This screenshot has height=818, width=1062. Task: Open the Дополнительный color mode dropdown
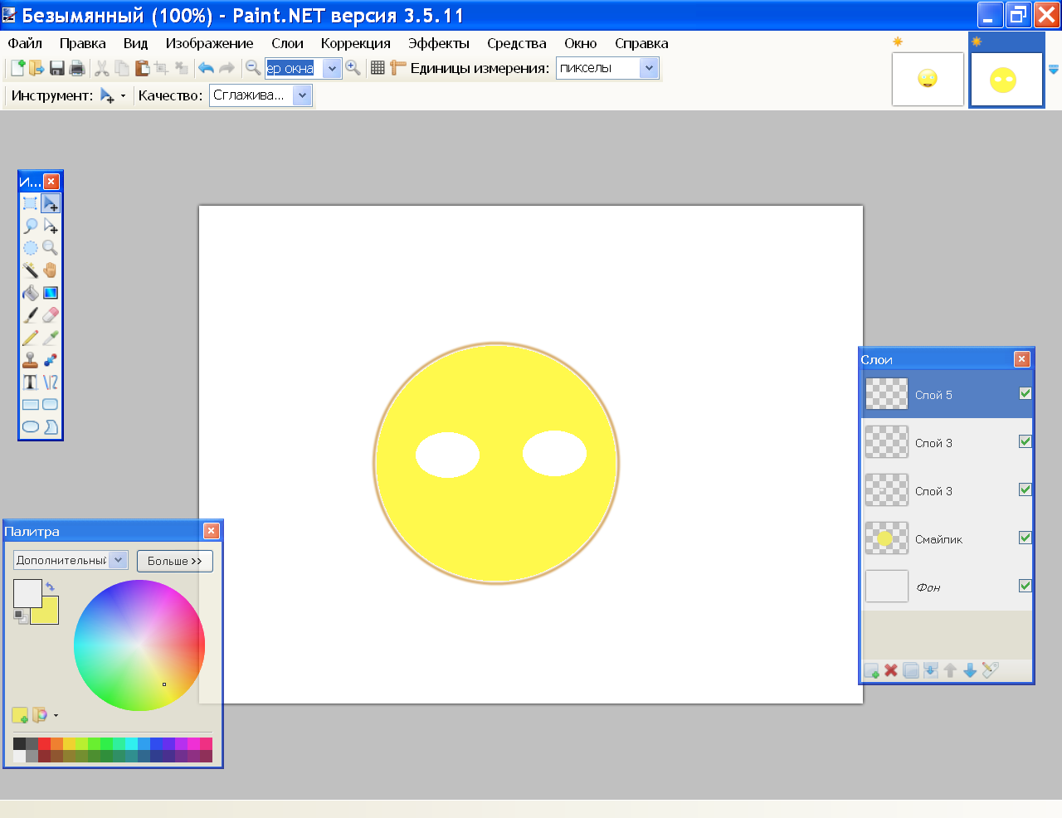point(119,560)
